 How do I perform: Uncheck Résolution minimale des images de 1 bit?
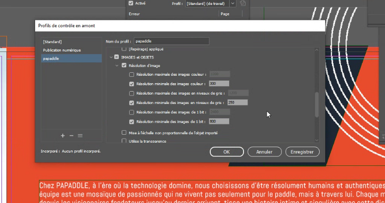click(132, 121)
